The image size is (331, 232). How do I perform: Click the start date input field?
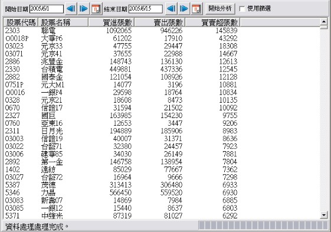coord(47,9)
